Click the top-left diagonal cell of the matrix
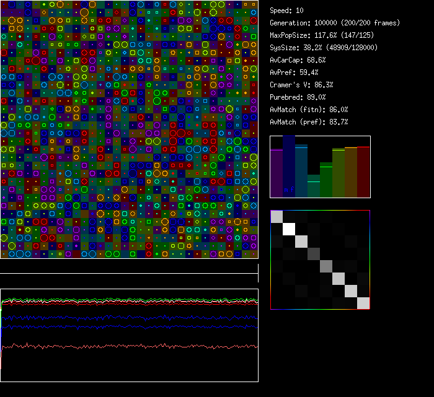This screenshot has width=434, height=397. coord(277,217)
